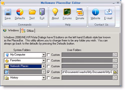125x90 pixels.
Task: Click the Defaults label
Action: [x=20, y=18]
